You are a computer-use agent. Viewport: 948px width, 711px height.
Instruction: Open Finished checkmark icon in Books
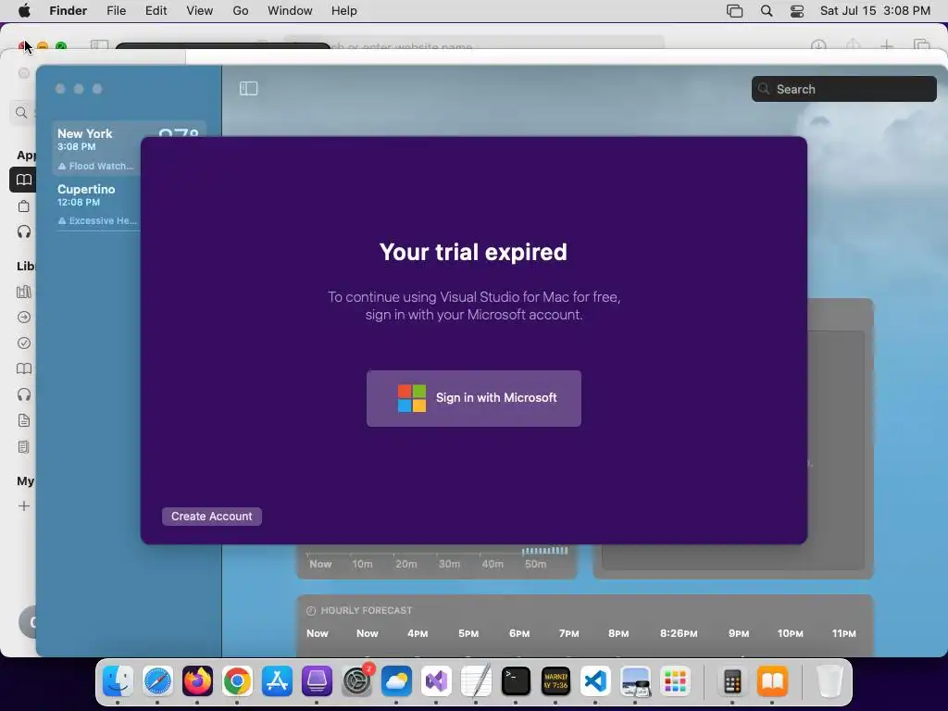pos(23,343)
